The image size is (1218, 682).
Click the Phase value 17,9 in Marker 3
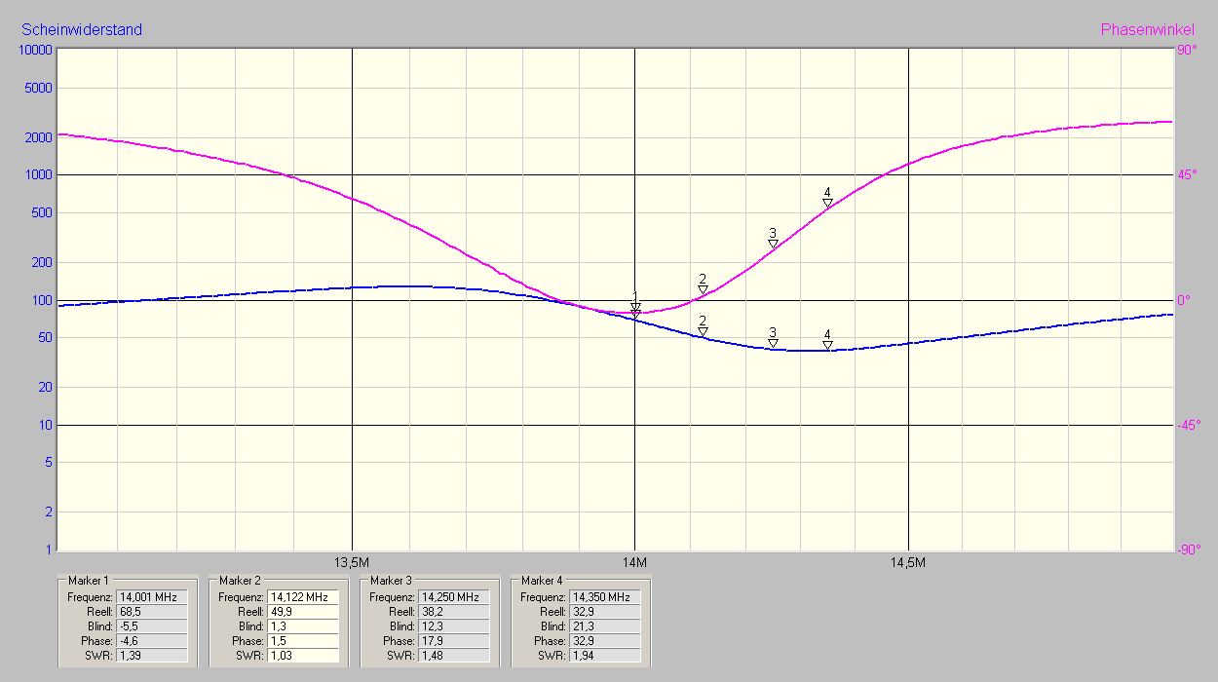tap(453, 640)
